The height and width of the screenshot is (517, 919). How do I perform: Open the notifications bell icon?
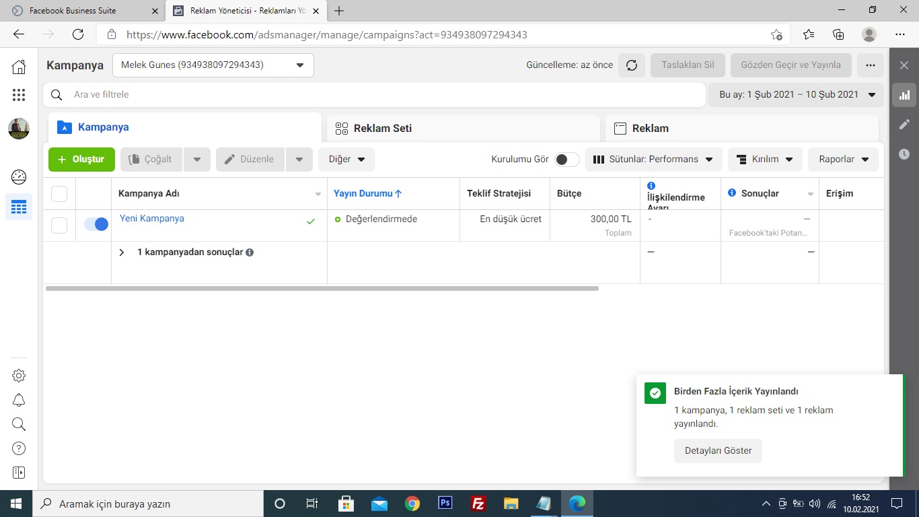point(19,400)
